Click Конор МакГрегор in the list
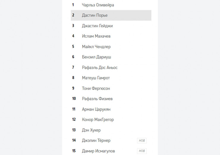Screen dimensions: 220x155 (x=98, y=120)
